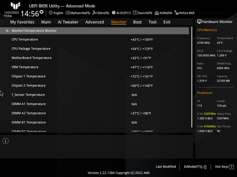Image resolution: width=237 pixels, height=177 pixels.
Task: Select DIMM A2 Temperature row
Action: point(94,113)
